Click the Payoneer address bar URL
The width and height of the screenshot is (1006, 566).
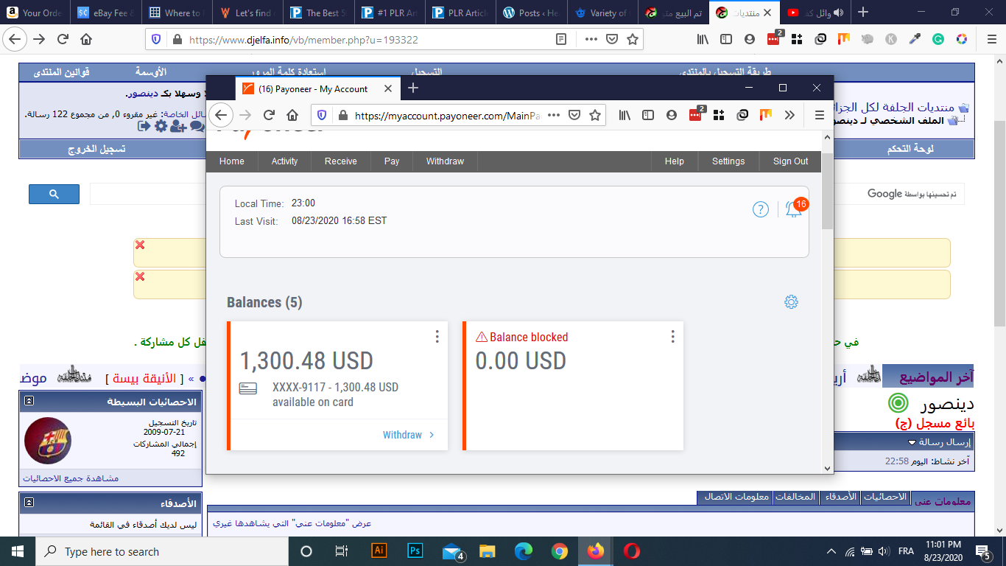[448, 116]
